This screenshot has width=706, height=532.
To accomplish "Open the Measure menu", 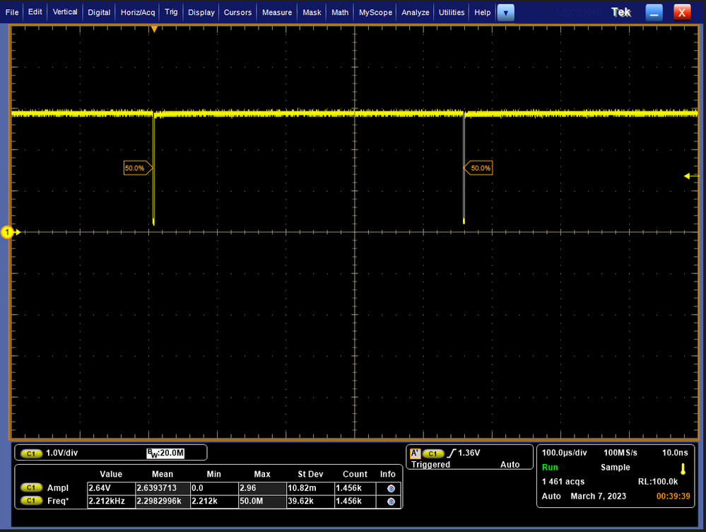I will pyautogui.click(x=276, y=12).
